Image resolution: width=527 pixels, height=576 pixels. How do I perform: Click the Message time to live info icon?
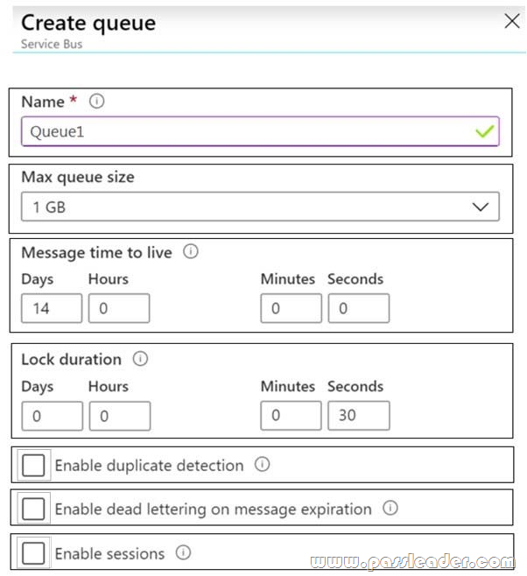[x=191, y=251]
